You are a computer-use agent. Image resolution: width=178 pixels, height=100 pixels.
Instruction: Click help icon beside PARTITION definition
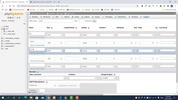click(47, 82)
